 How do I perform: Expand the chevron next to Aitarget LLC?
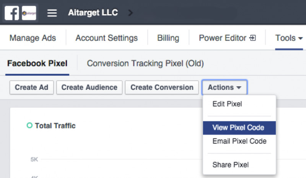tap(130, 13)
